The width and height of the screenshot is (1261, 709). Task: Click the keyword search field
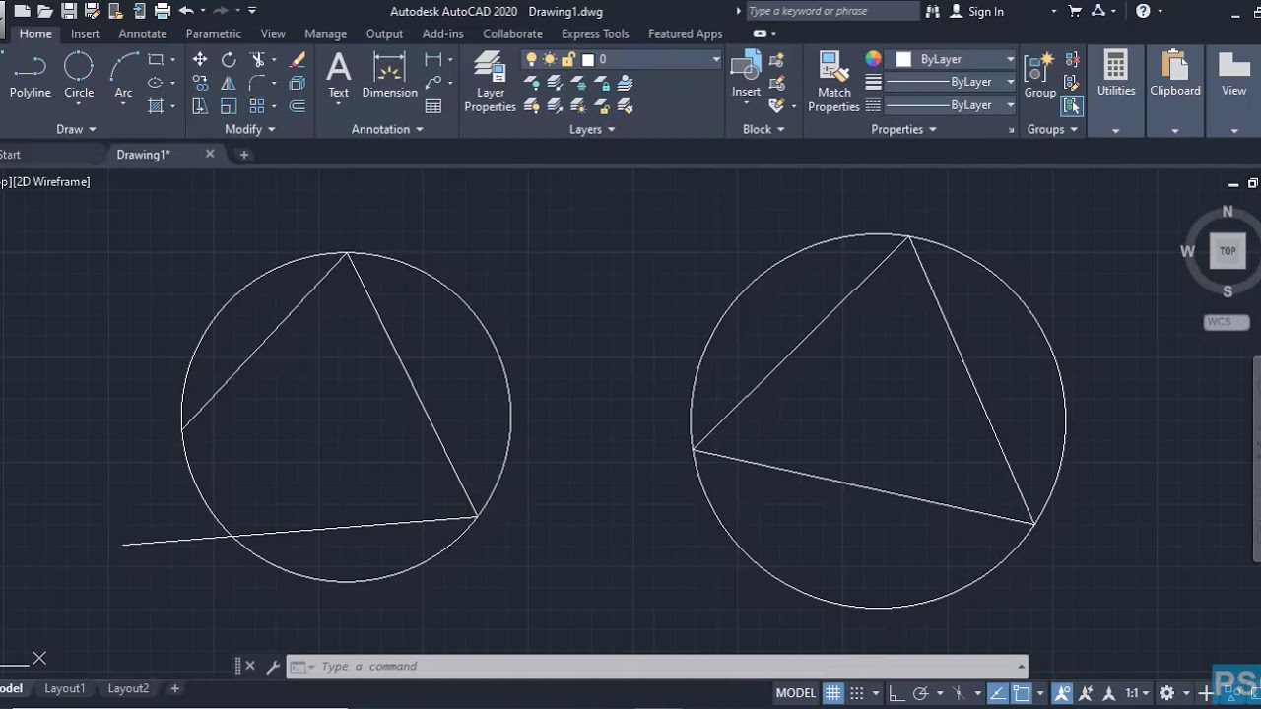coord(832,11)
